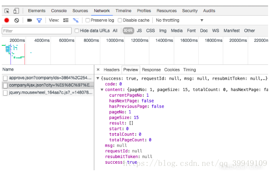Toggle the overview waterfall view icon
The width and height of the screenshot is (272, 172).
coord(76,20)
